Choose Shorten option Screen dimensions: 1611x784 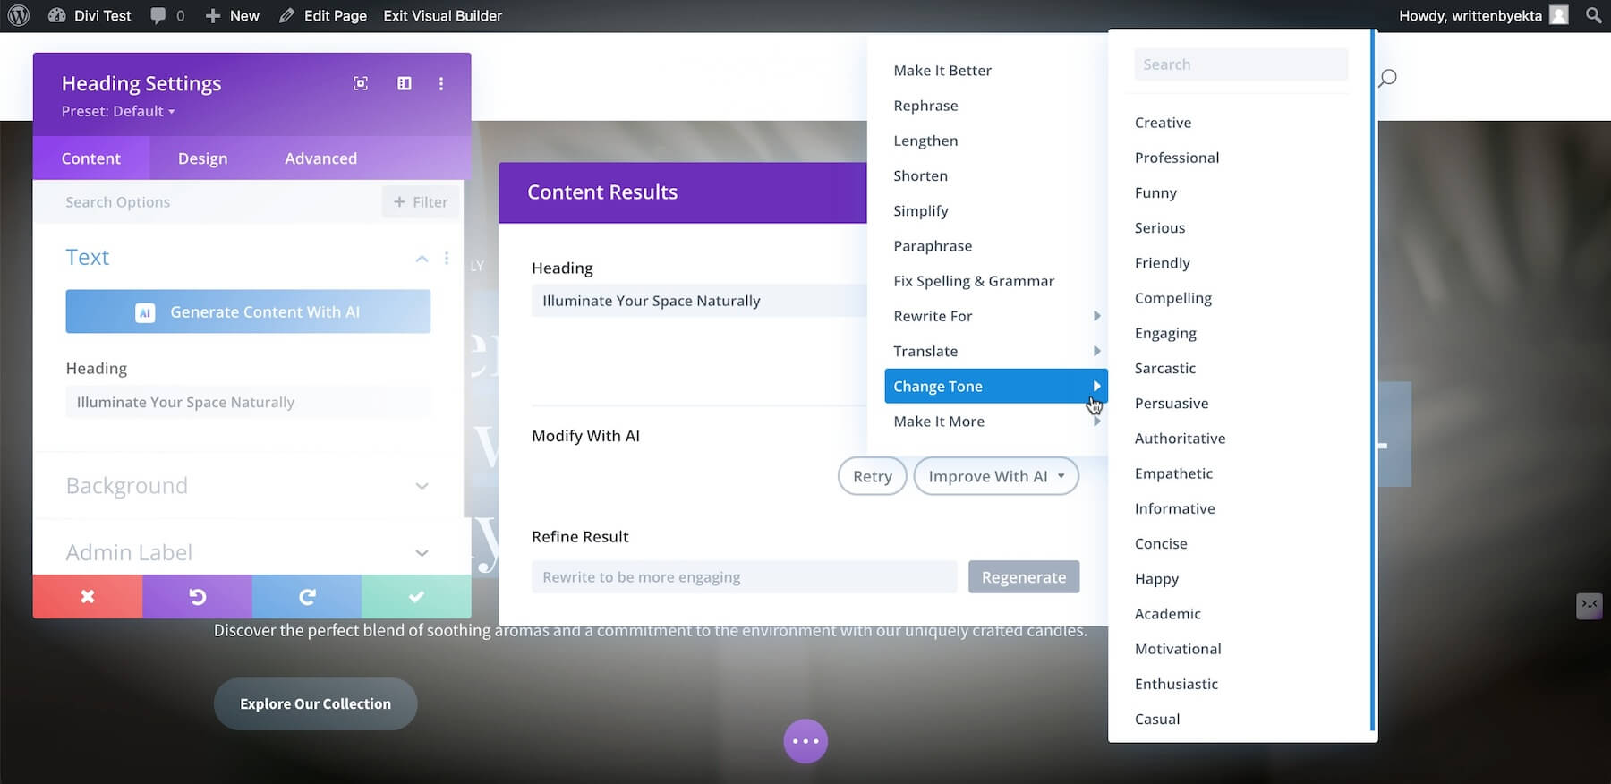click(x=920, y=175)
